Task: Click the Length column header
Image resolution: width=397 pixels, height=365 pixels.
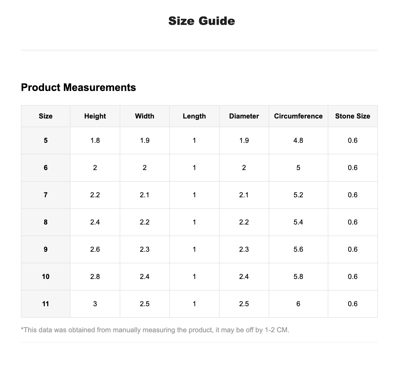Action: click(194, 116)
